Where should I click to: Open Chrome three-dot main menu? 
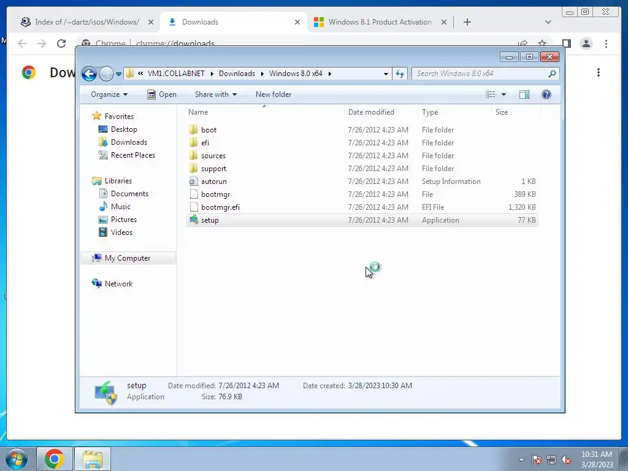point(606,44)
